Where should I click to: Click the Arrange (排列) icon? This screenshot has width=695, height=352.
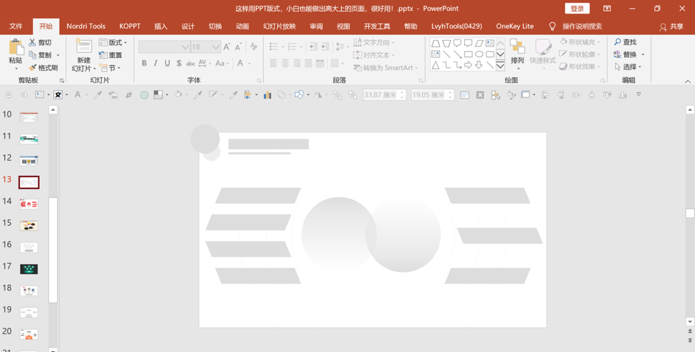coord(517,47)
